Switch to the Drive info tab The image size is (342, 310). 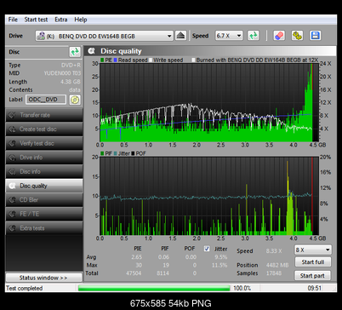tap(44, 158)
